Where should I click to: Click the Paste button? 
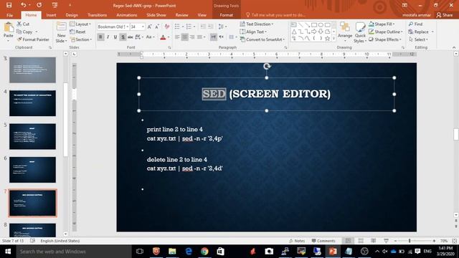tap(9, 31)
